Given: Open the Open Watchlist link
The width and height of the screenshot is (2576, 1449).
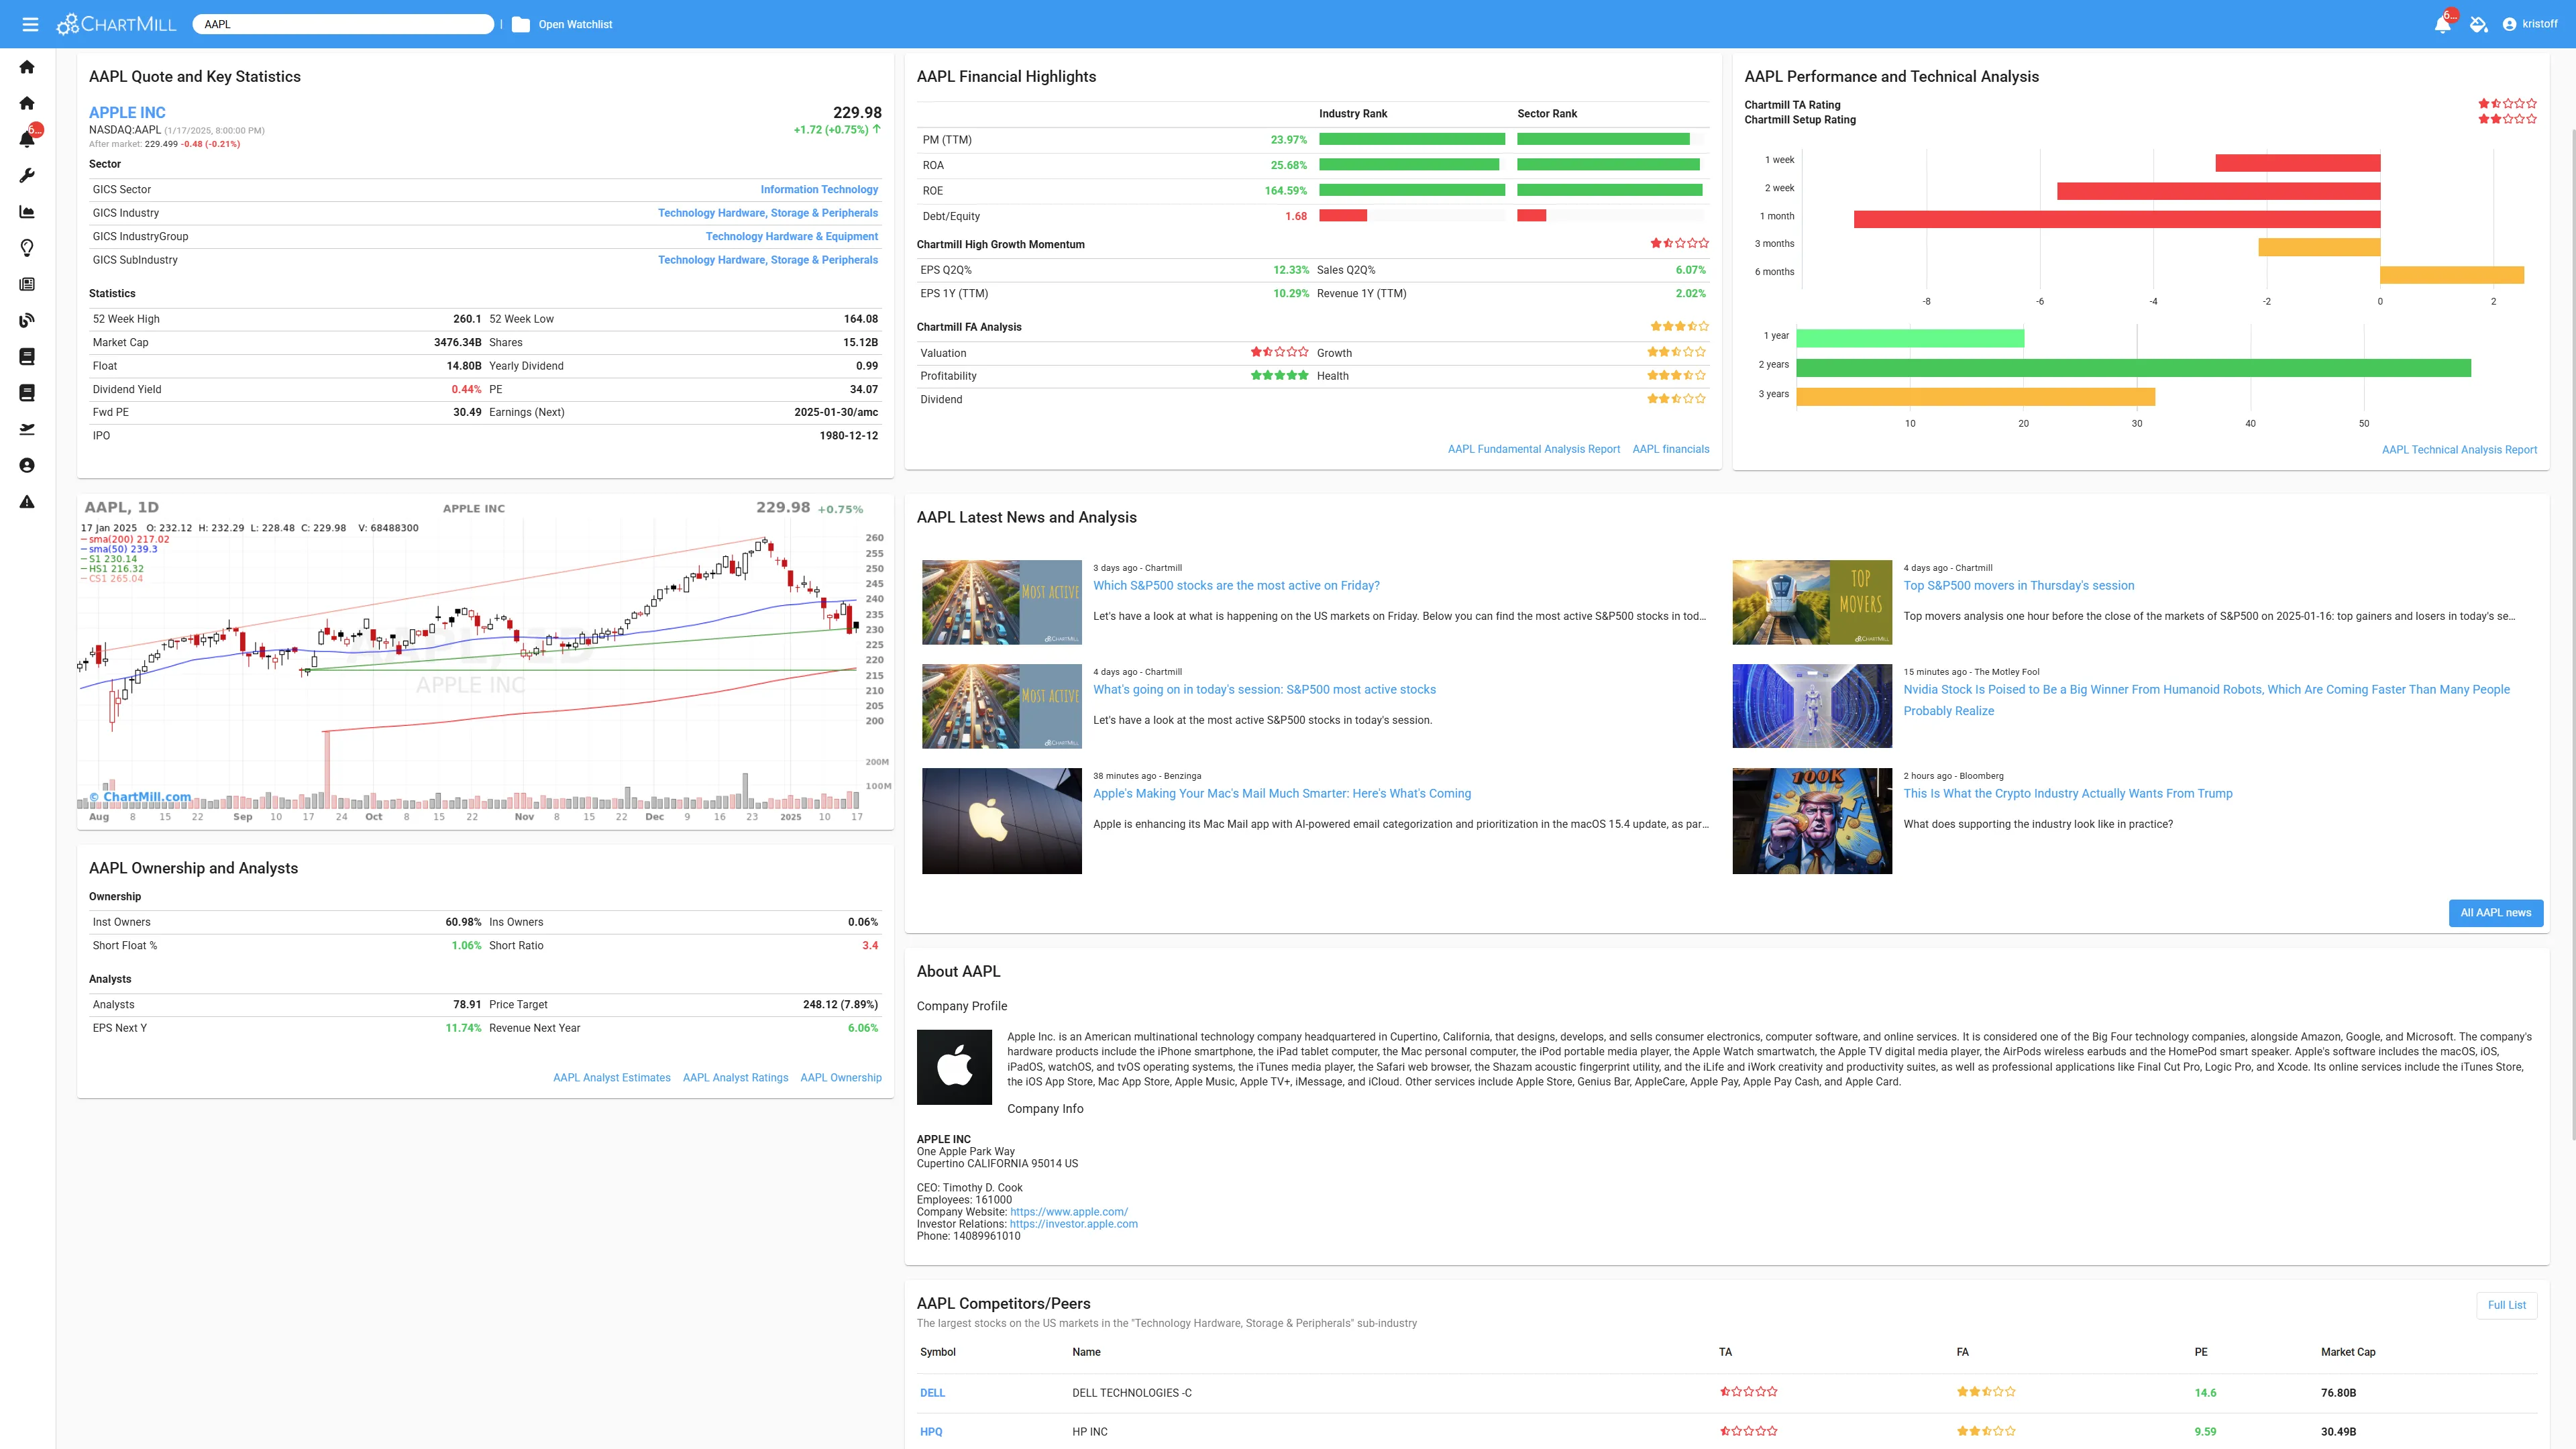Looking at the screenshot, I should coord(575,24).
